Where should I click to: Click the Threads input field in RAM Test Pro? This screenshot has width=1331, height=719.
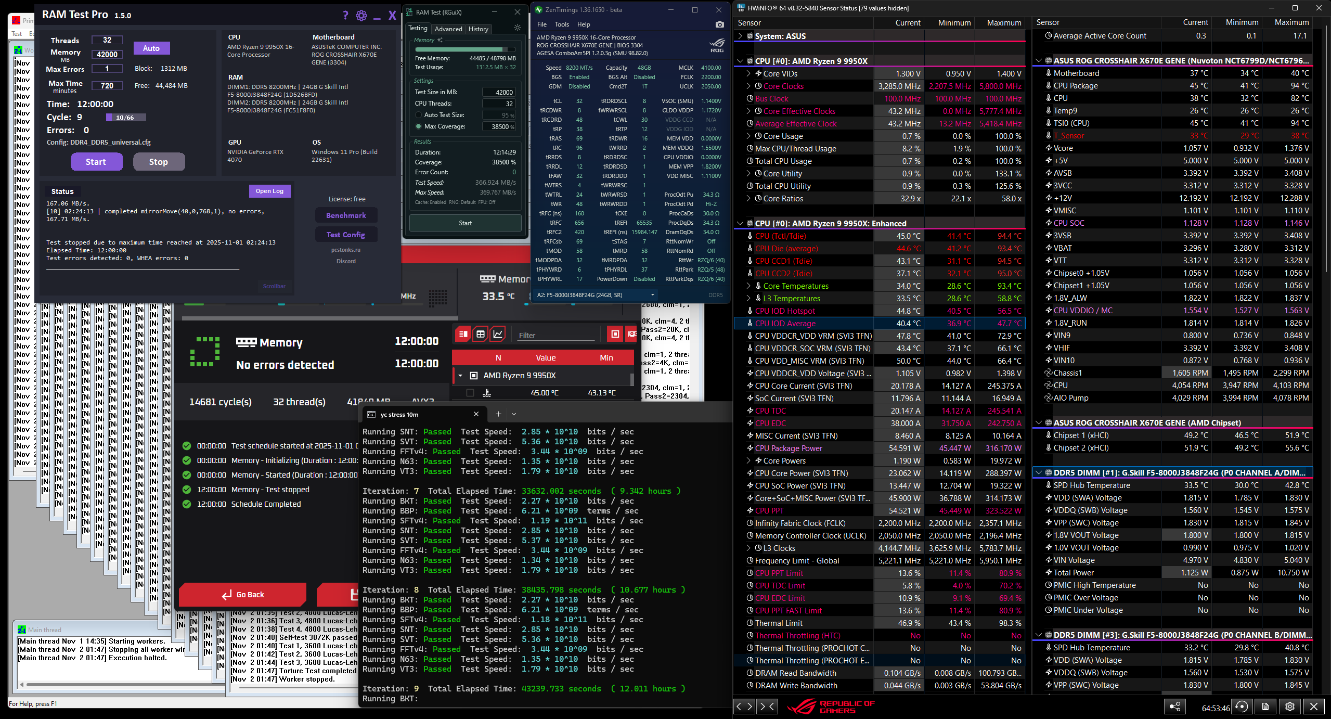tap(107, 40)
